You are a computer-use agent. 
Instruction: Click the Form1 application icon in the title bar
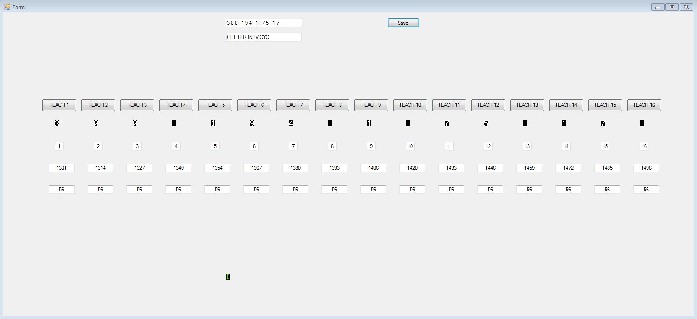coord(7,7)
